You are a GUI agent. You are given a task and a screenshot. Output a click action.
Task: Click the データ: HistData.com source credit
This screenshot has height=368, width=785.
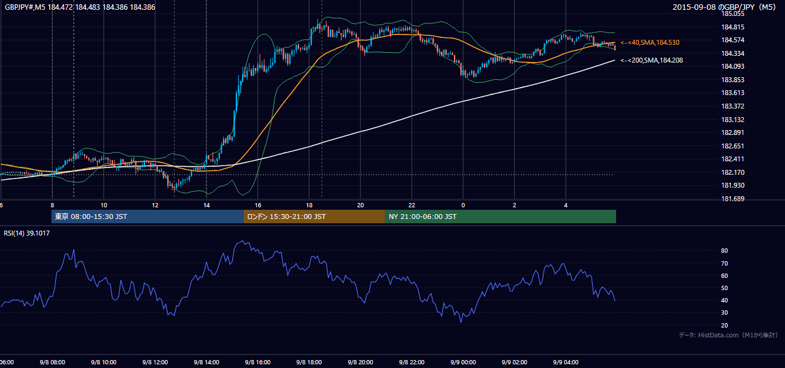pyautogui.click(x=728, y=335)
